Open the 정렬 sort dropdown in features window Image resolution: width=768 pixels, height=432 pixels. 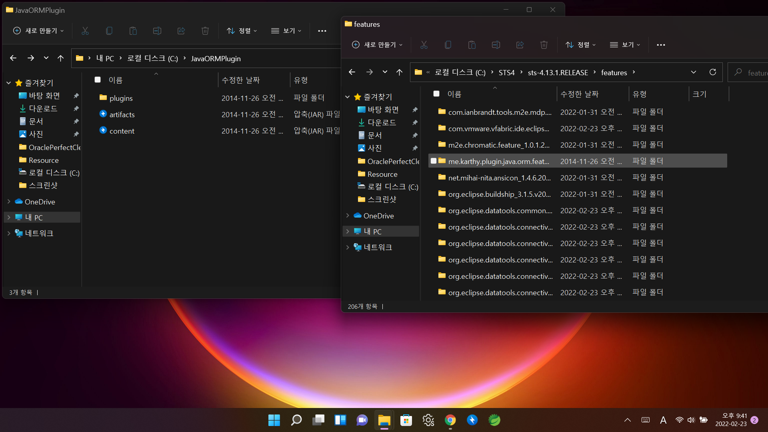(x=581, y=45)
